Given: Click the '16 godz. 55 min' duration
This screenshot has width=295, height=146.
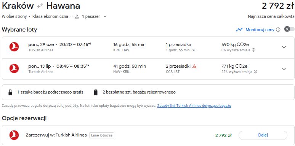Looking at the screenshot, I should click(x=130, y=44).
